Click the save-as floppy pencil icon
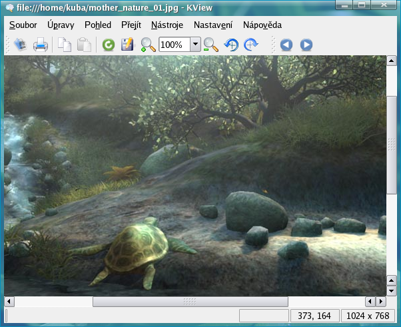The image size is (401, 327). click(x=127, y=45)
